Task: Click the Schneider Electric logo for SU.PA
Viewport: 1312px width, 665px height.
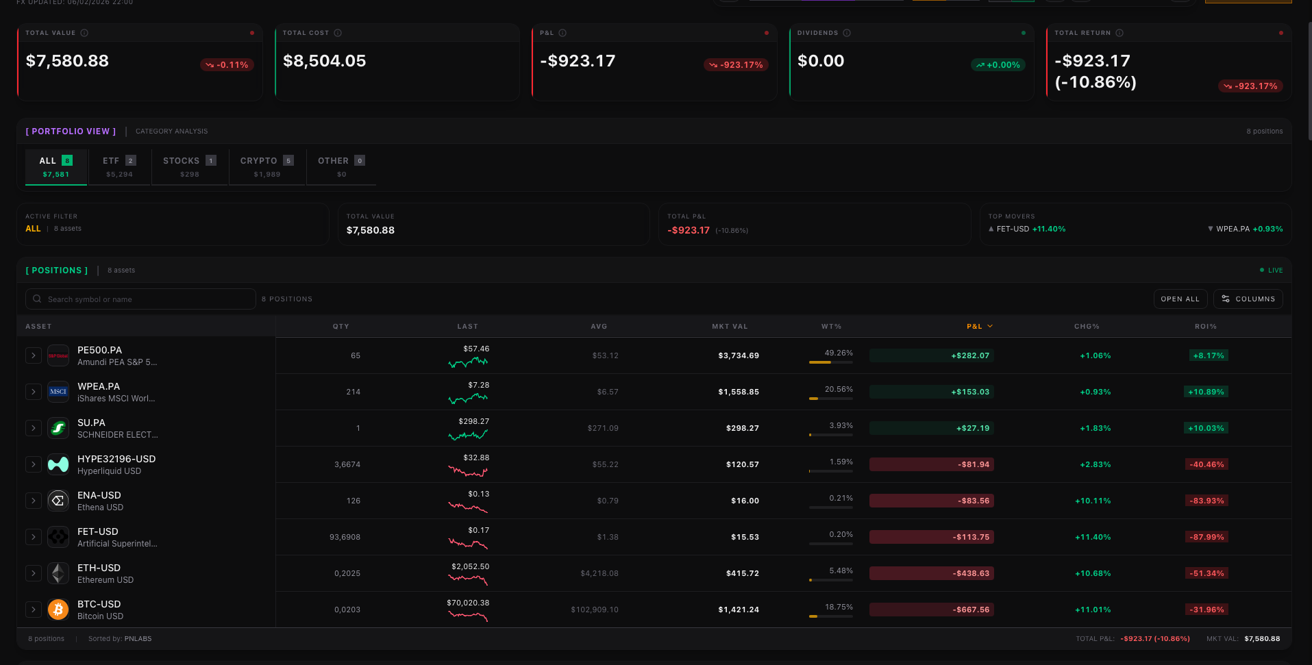Action: pos(58,427)
